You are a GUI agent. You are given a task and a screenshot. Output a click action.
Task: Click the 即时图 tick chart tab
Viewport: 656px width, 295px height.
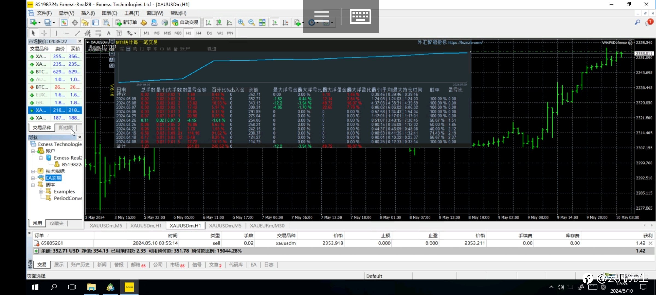pyautogui.click(x=66, y=128)
